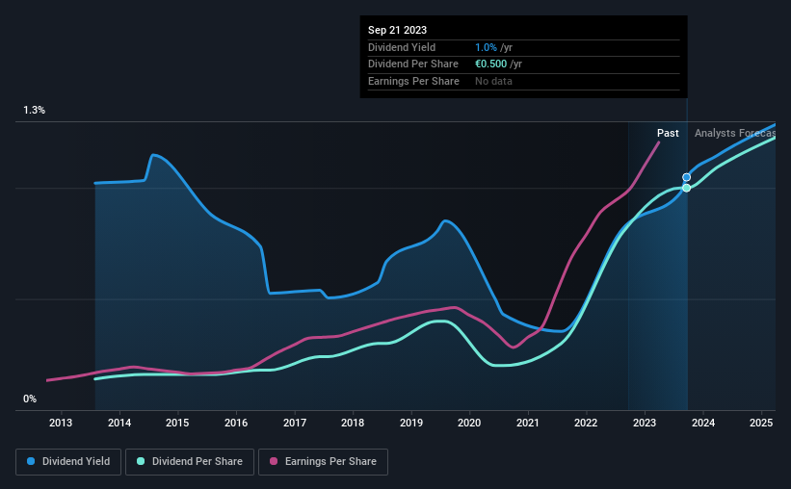
Task: Click the 1.3% y-axis label
Action: click(35, 110)
